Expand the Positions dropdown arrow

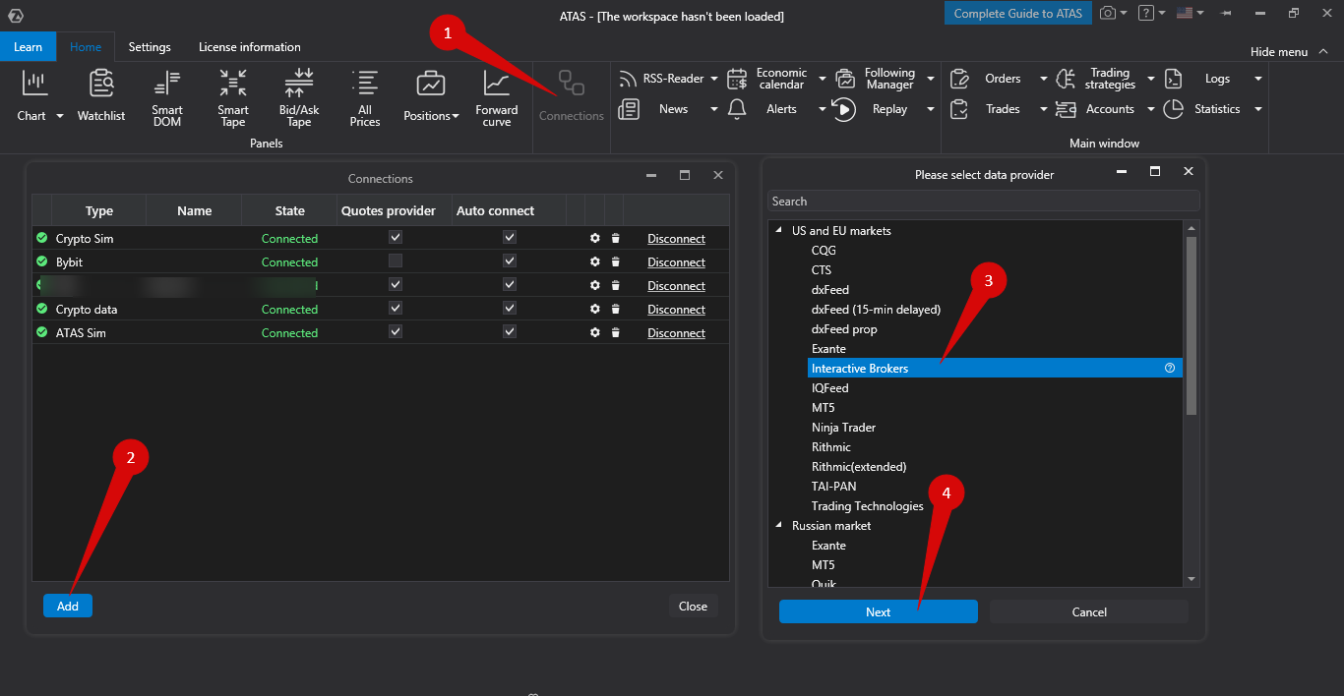pos(456,116)
